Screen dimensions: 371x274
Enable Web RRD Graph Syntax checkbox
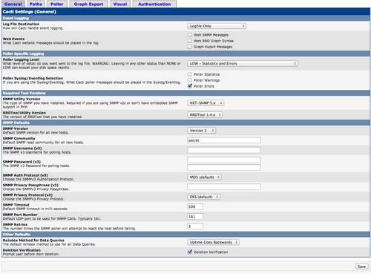click(190, 41)
